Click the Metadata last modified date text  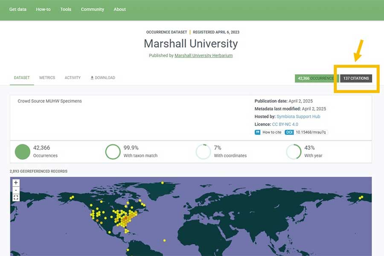click(290, 109)
